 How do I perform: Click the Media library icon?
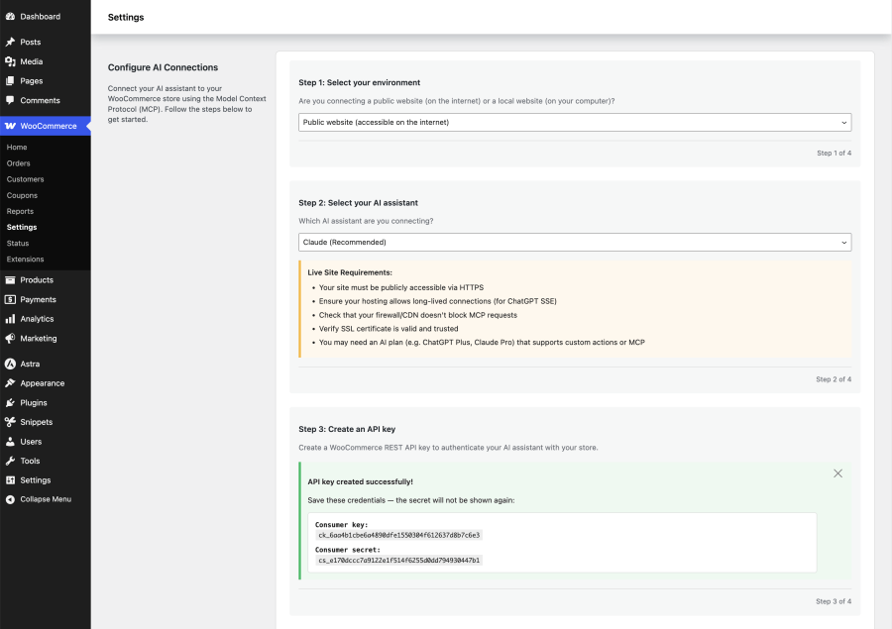tap(10, 61)
